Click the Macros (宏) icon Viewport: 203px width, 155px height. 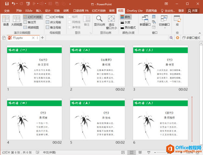177,20
